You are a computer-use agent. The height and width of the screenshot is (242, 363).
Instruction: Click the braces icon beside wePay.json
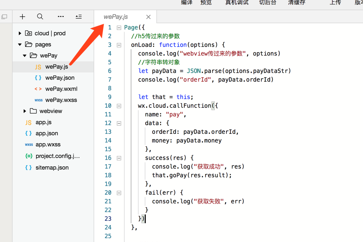(38, 78)
